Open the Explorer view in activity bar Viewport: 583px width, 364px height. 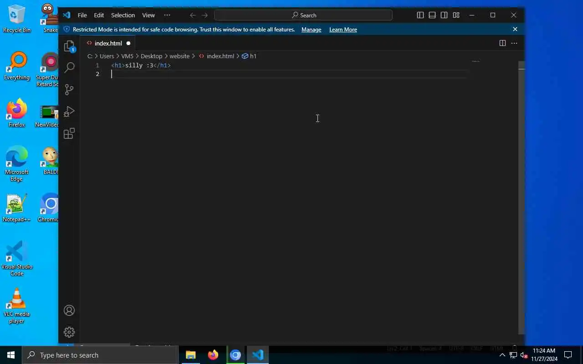69,46
